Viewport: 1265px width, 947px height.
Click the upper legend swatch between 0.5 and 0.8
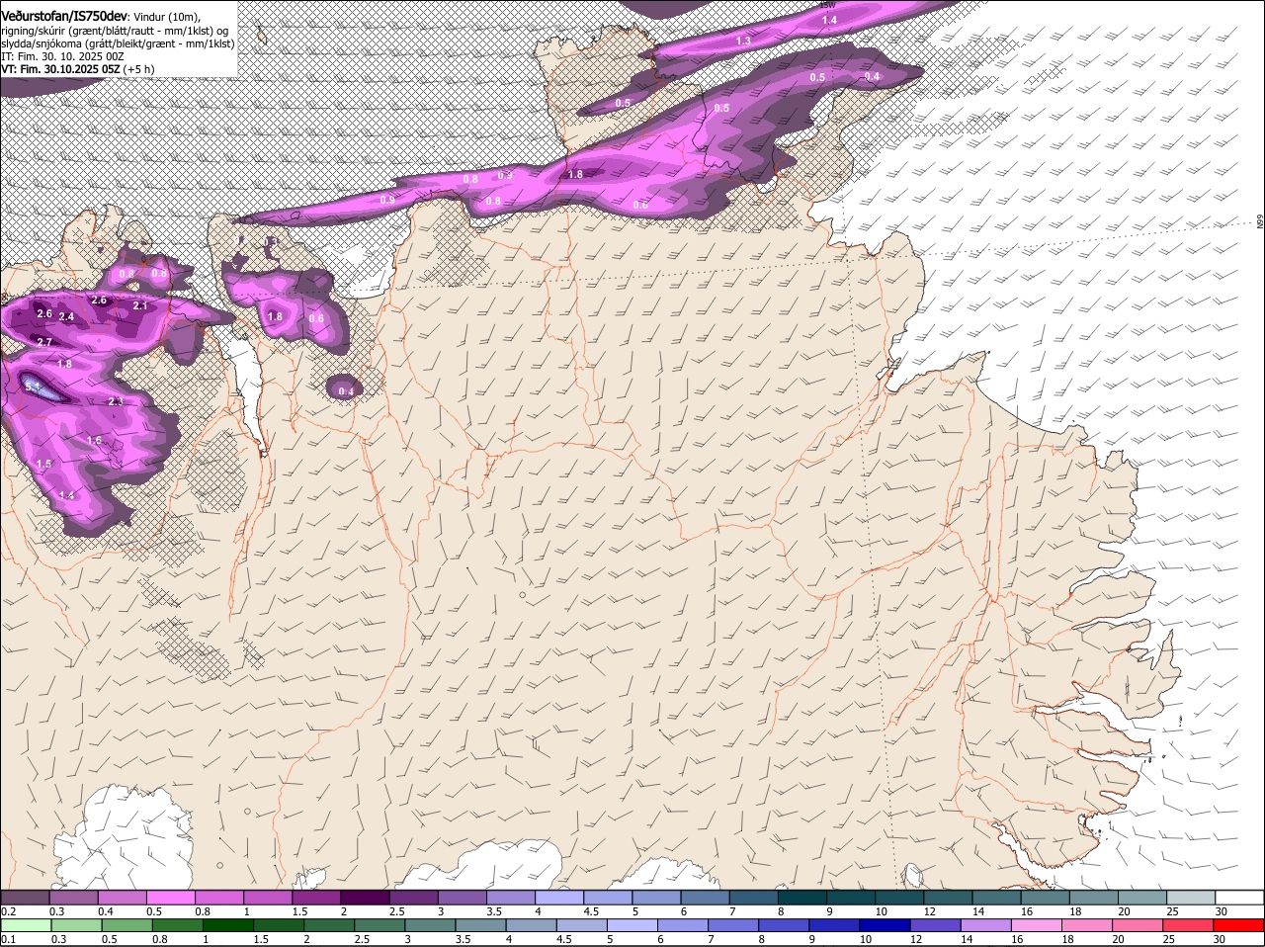point(170,897)
